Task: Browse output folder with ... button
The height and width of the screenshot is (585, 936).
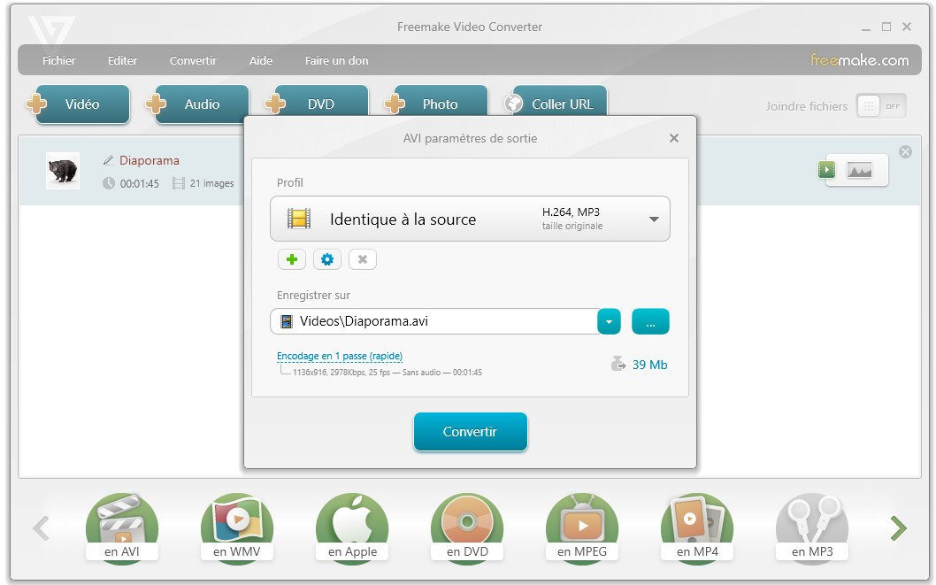Action: 650,322
